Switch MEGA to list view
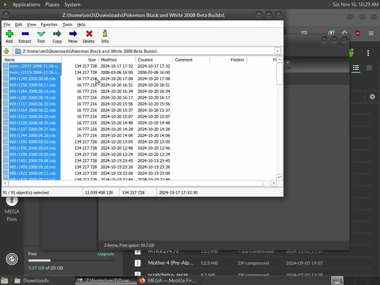 pyautogui.click(x=356, y=68)
